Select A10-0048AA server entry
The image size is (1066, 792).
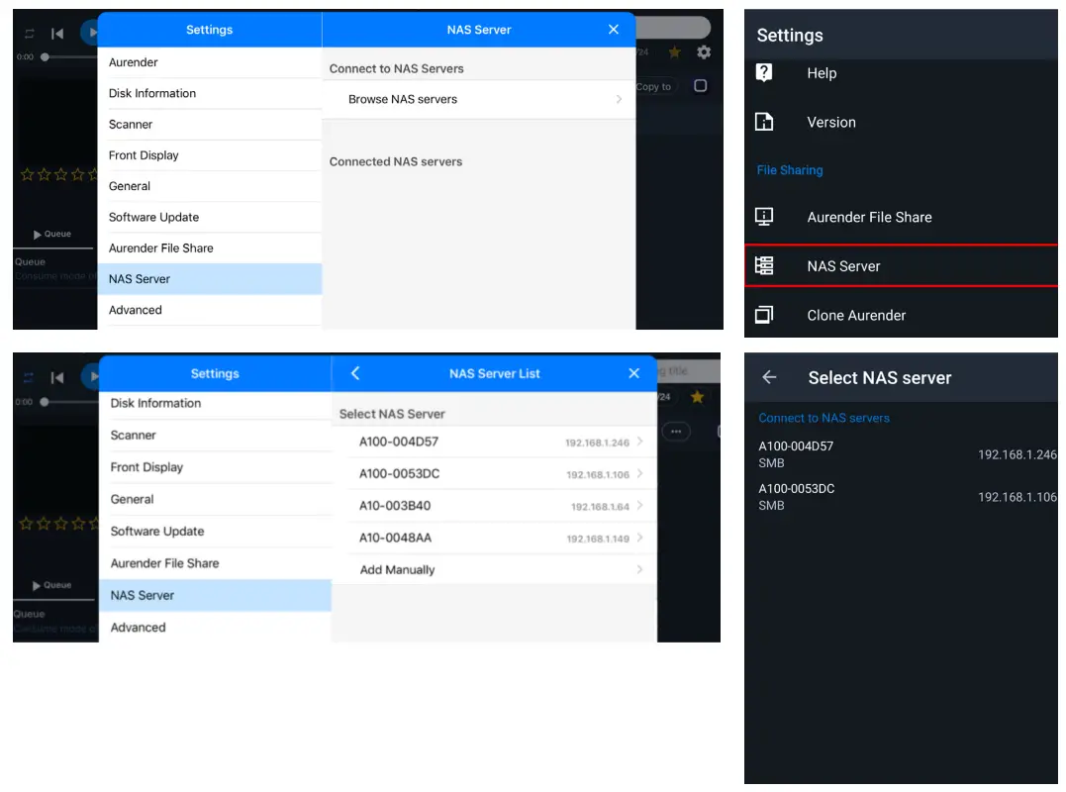pyautogui.click(x=494, y=538)
